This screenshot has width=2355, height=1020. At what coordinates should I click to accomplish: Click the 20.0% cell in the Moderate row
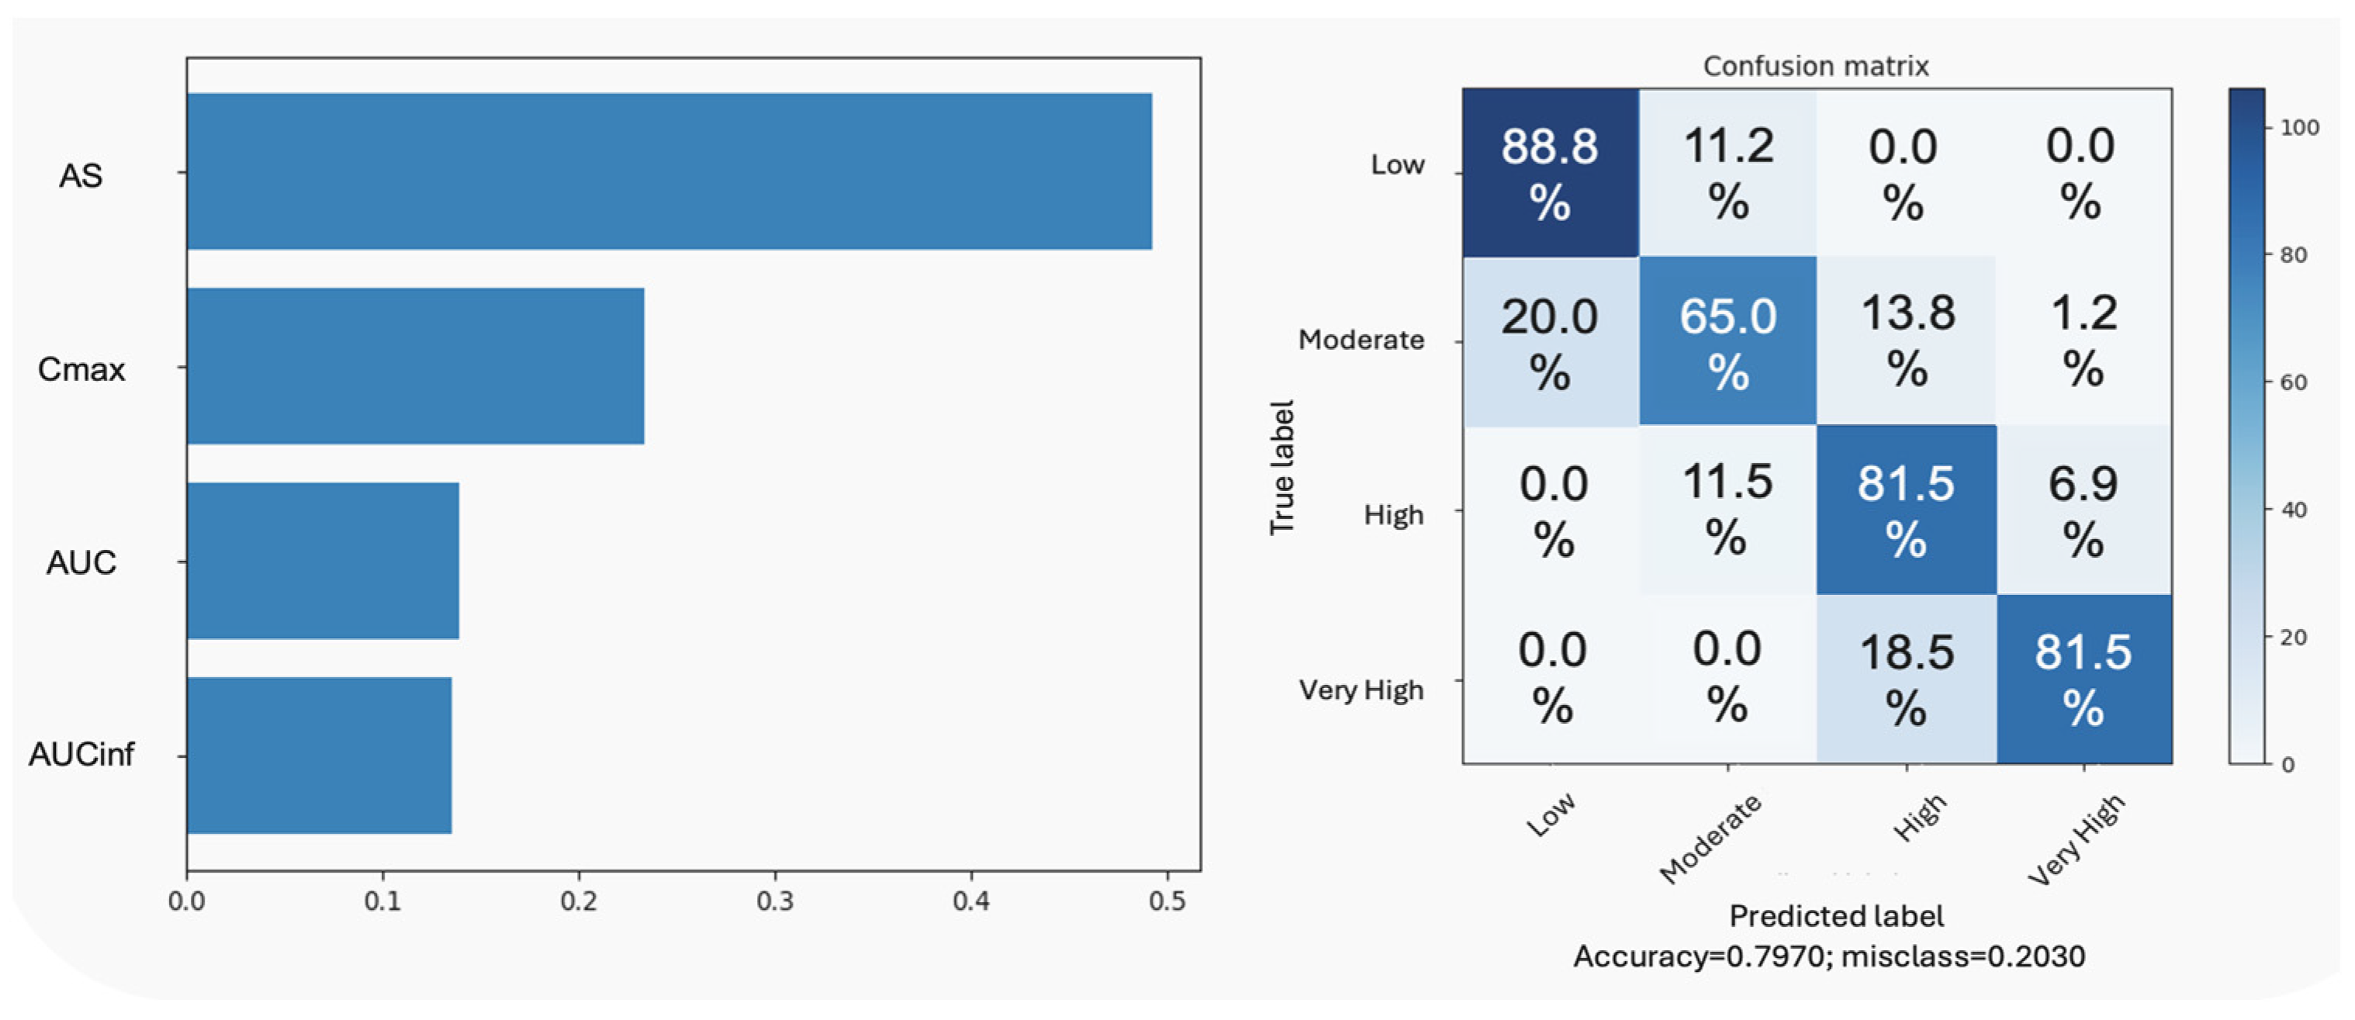point(1550,341)
